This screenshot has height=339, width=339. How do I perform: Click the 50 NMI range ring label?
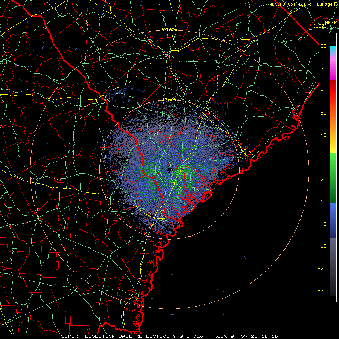169,100
